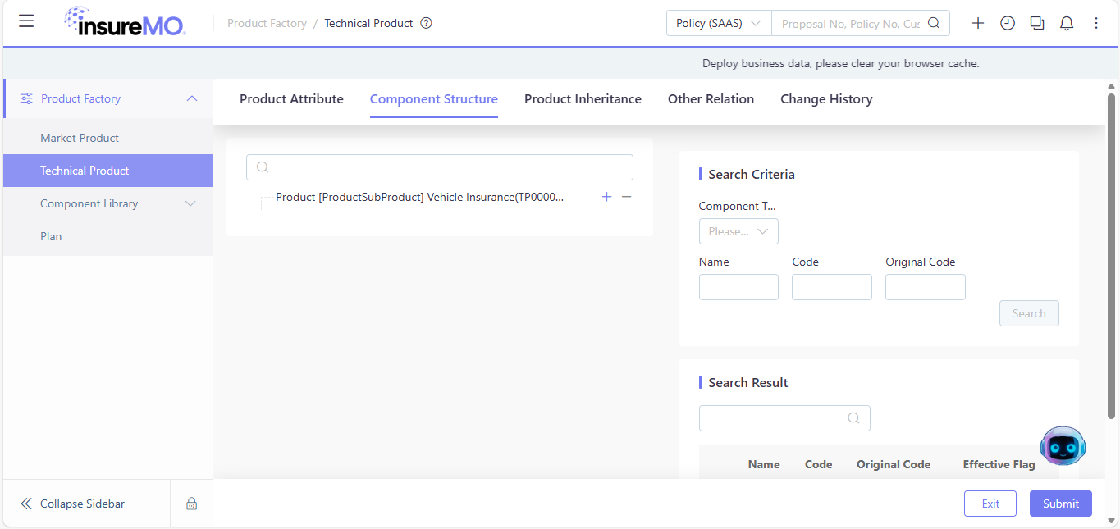Open the hamburger menu icon
Screen dimensions: 1120x529
click(26, 21)
